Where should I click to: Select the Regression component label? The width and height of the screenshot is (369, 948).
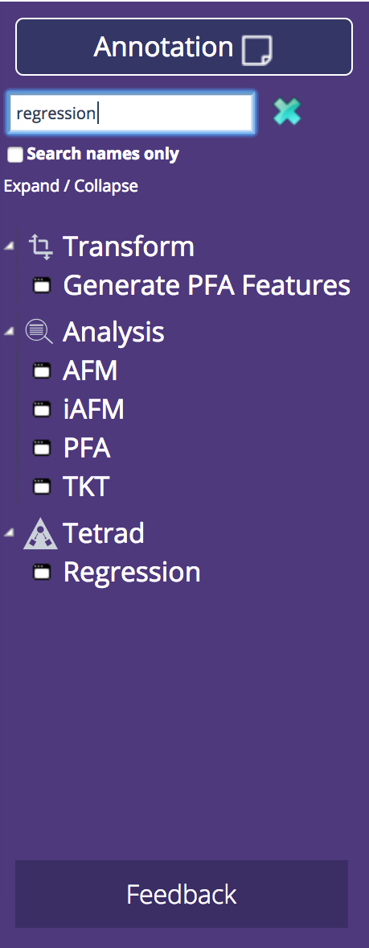click(x=132, y=573)
